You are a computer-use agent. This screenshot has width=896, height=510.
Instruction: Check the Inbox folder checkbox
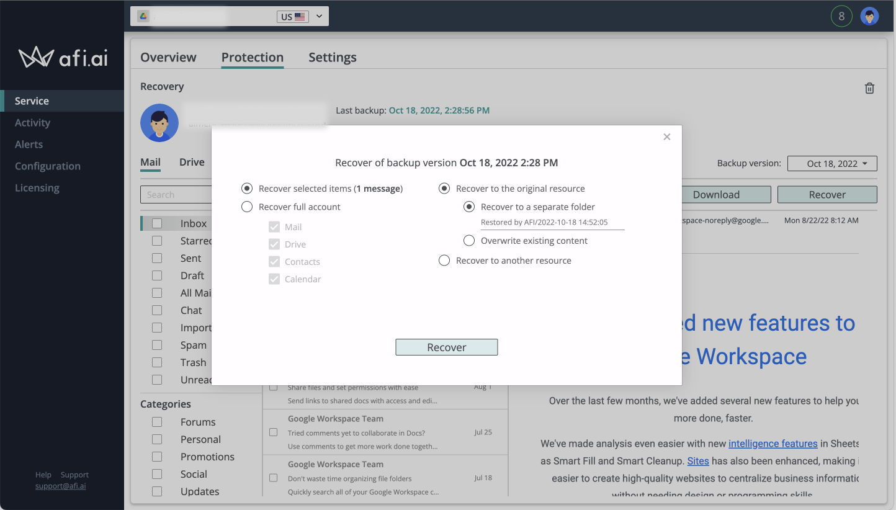coord(157,223)
